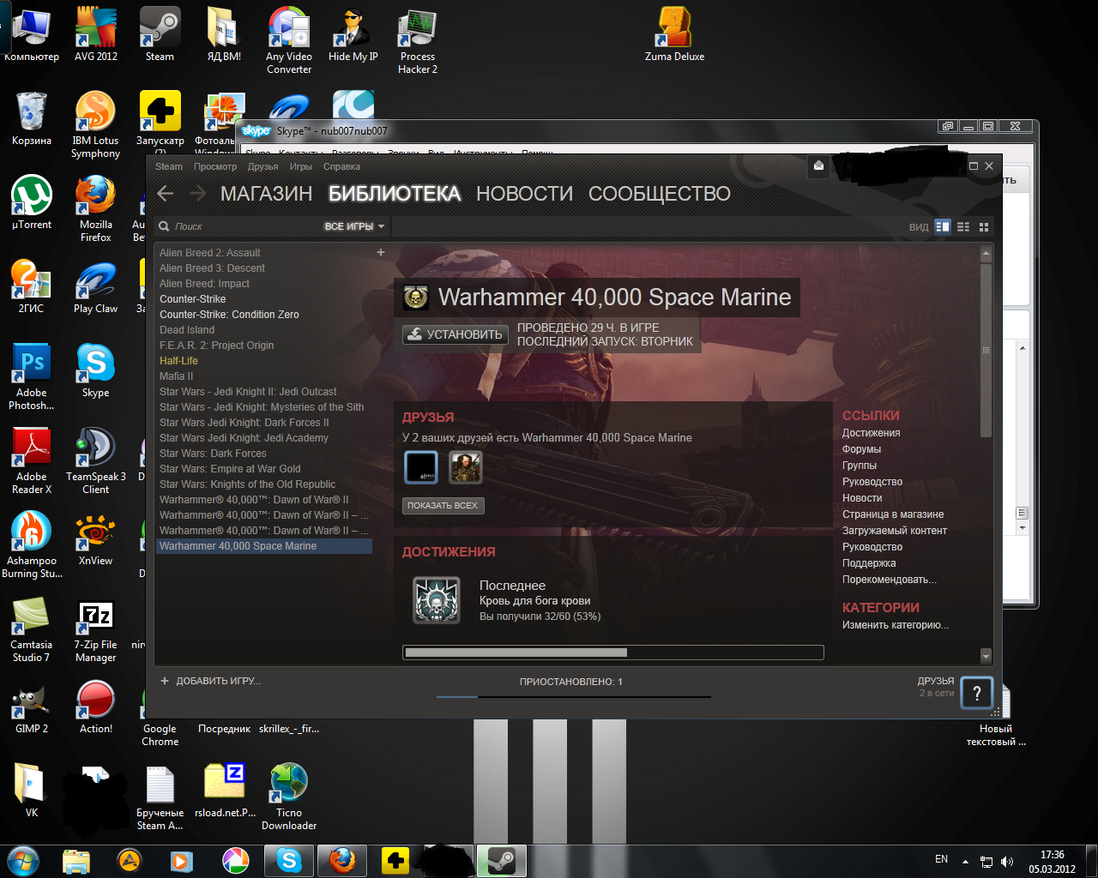Open Process Hacker 2 desktop icon
Screen dimensions: 1098x878
coord(418,40)
